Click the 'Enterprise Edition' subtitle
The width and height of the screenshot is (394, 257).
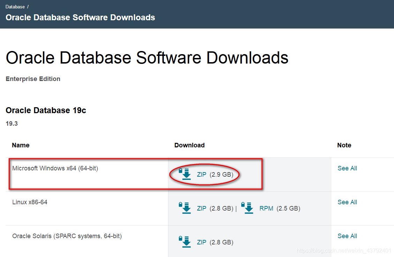(33, 79)
